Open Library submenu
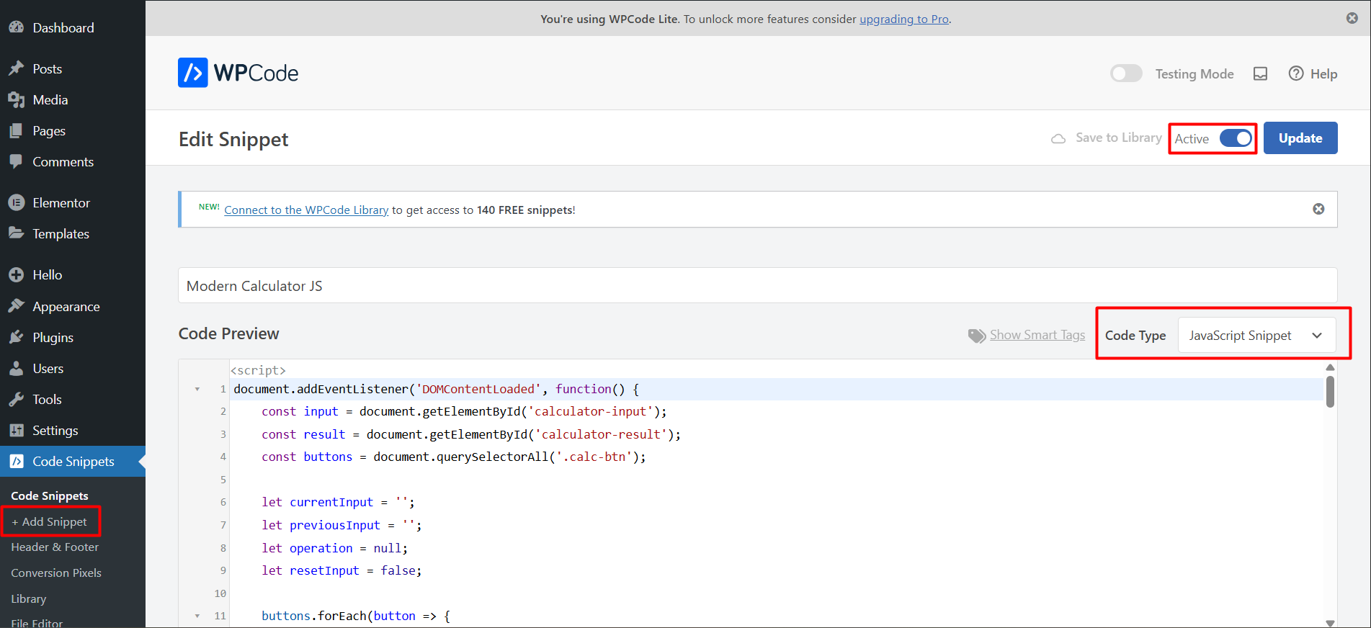The image size is (1371, 628). pyautogui.click(x=28, y=598)
